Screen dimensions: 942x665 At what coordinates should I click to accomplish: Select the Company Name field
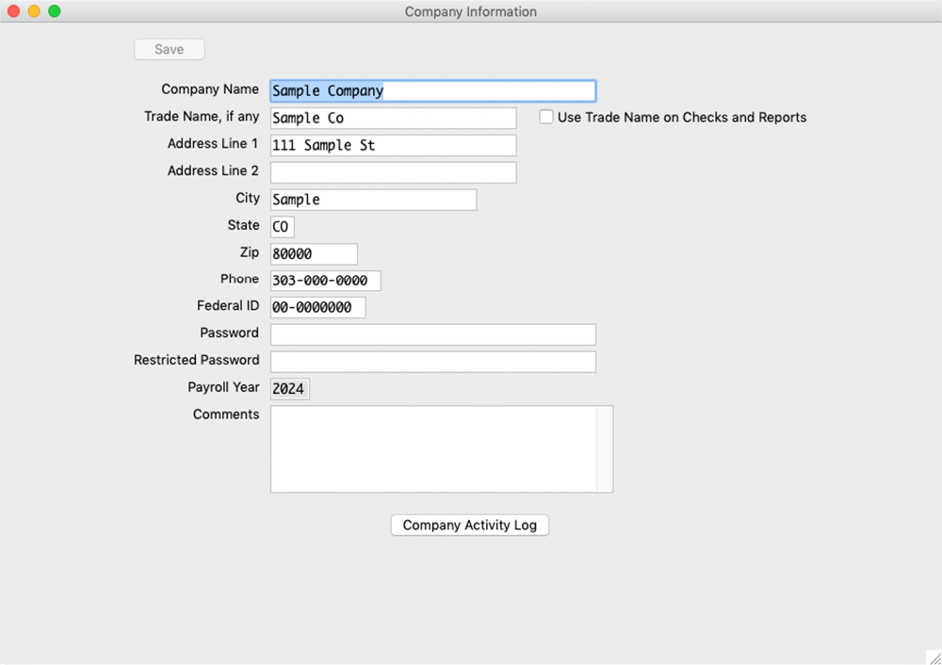pyautogui.click(x=432, y=90)
